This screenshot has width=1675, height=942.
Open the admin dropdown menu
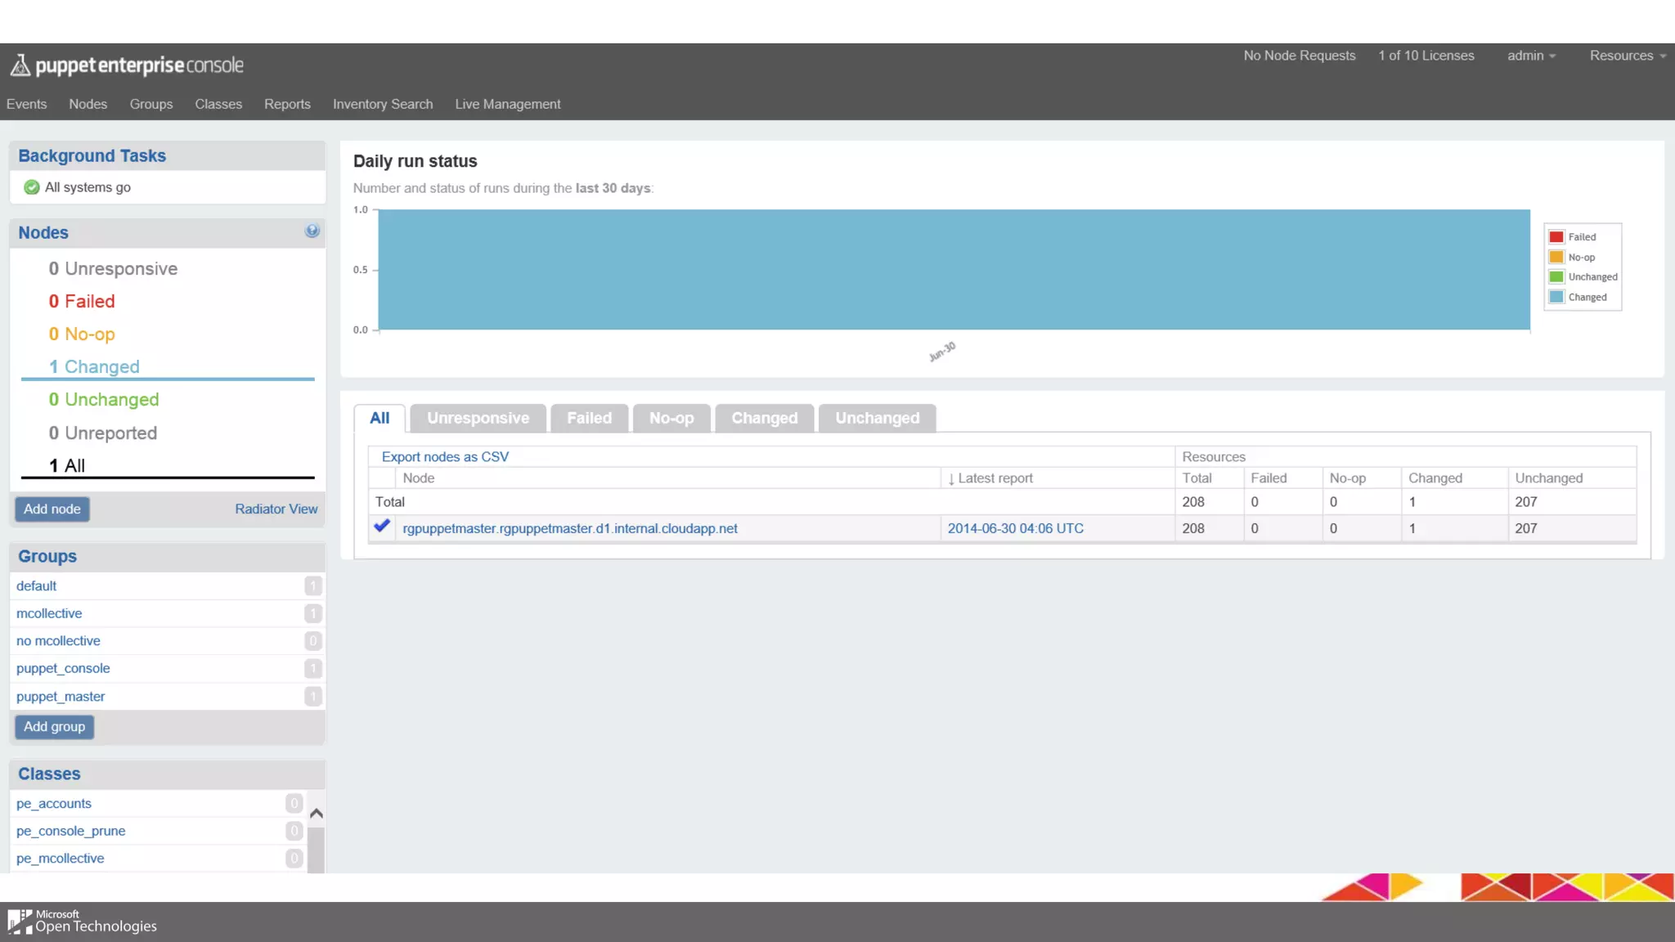1531,56
